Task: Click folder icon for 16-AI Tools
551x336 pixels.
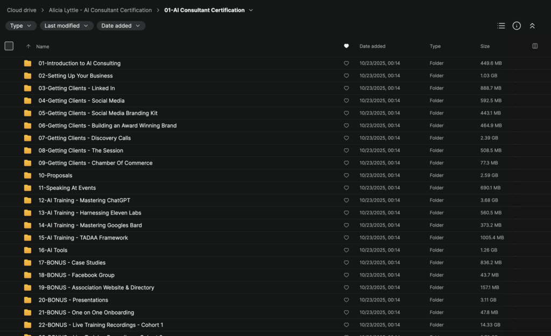Action: coord(27,250)
